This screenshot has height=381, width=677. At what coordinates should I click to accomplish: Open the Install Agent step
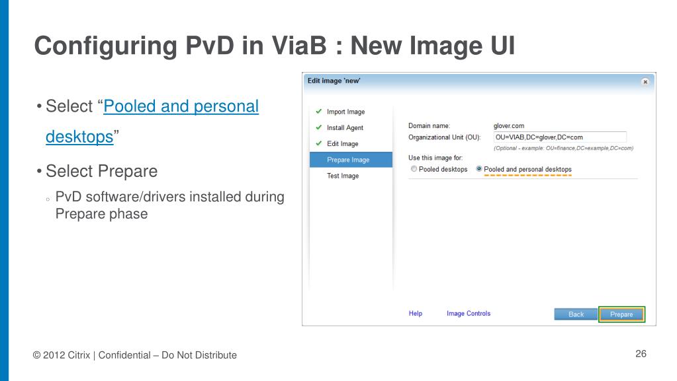coord(345,127)
